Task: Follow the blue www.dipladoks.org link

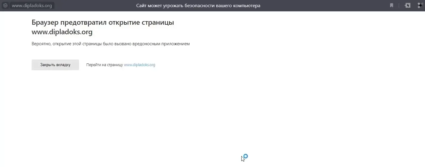Action: coord(139,65)
